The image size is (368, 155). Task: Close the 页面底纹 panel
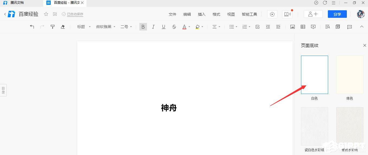click(364, 45)
